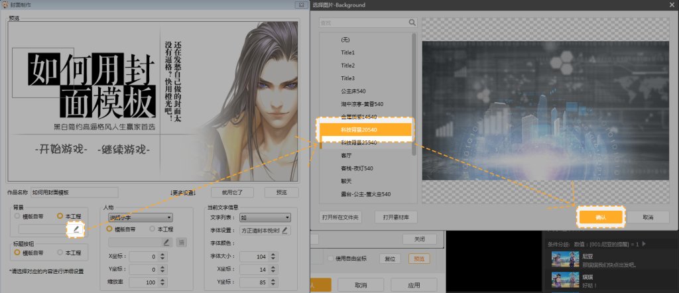Open the 文字列表 dropdown
The image size is (679, 293).
(265, 217)
